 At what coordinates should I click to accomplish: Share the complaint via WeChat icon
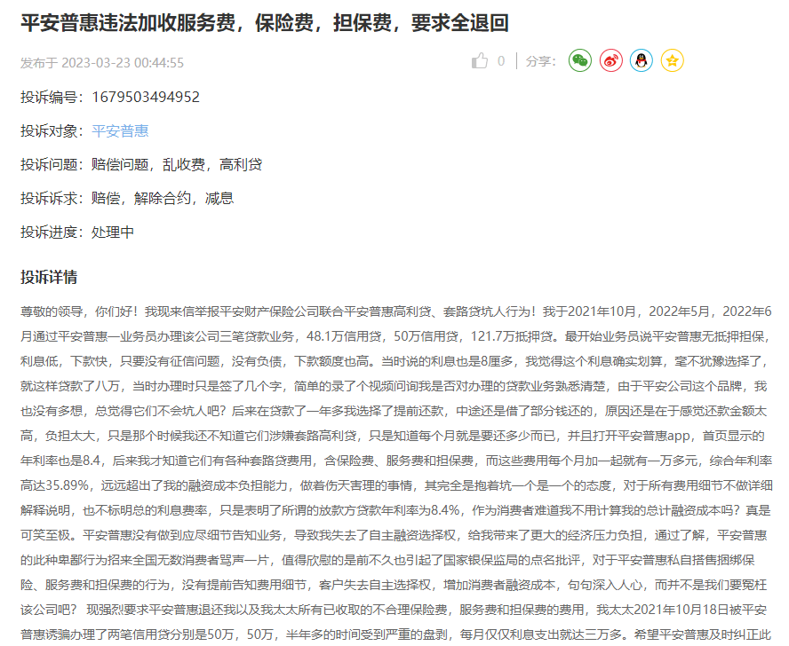coord(580,61)
